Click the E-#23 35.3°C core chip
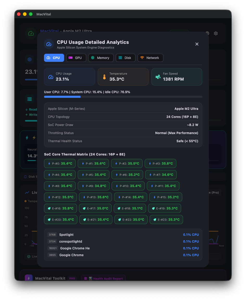 click(x=166, y=220)
